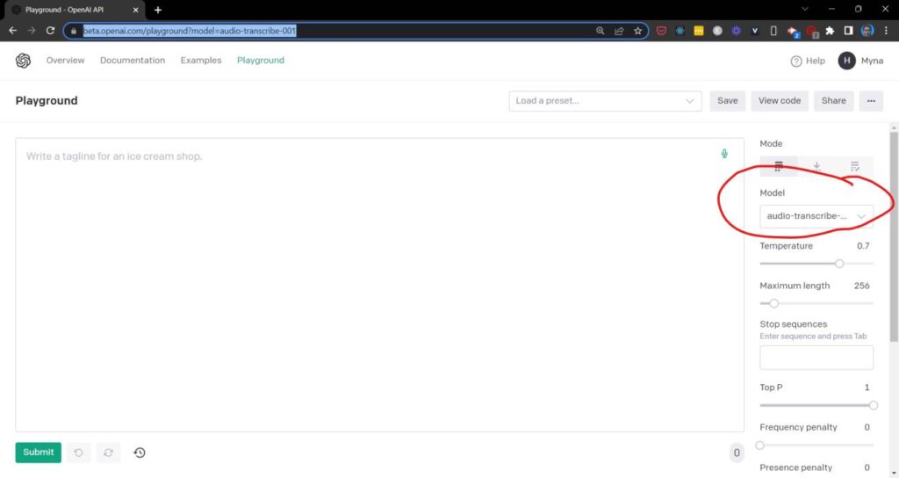
Task: Open Documentation nav item
Action: 133,61
